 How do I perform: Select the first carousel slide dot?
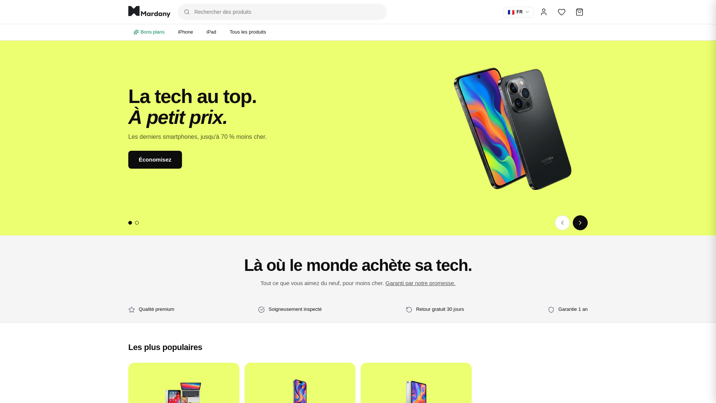click(130, 223)
